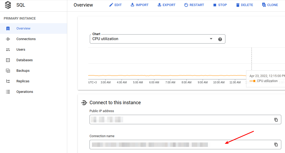
Task: Trigger the RESTART instance action
Action: tap(194, 5)
